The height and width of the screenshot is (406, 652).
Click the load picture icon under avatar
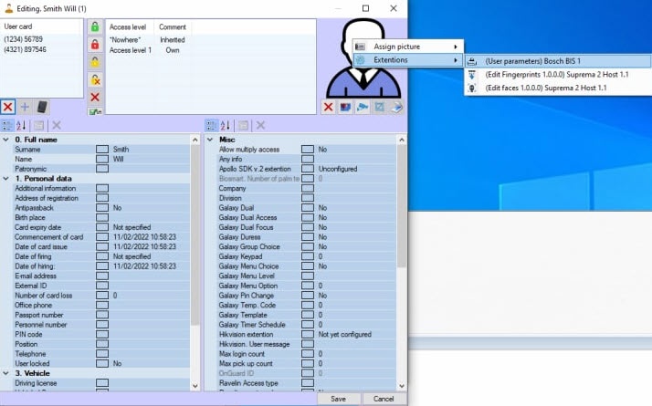pos(345,108)
